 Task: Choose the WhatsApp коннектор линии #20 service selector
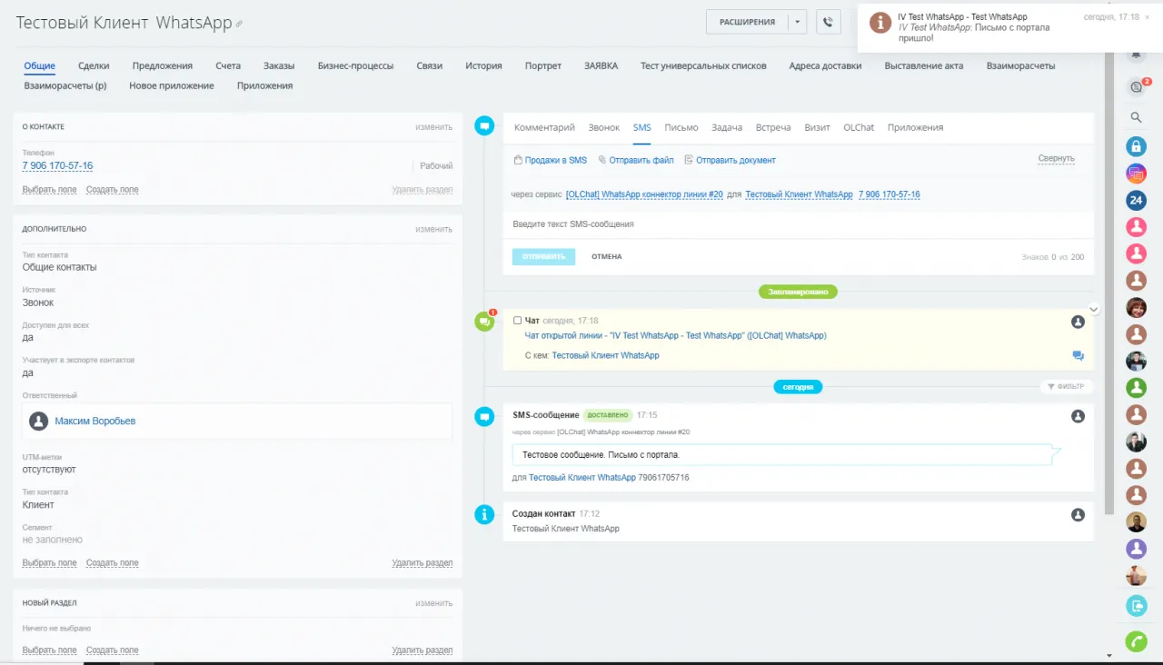644,194
